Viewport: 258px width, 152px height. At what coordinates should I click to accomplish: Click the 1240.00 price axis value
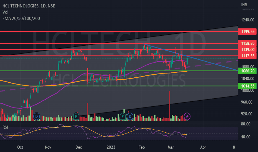tap(248, 20)
